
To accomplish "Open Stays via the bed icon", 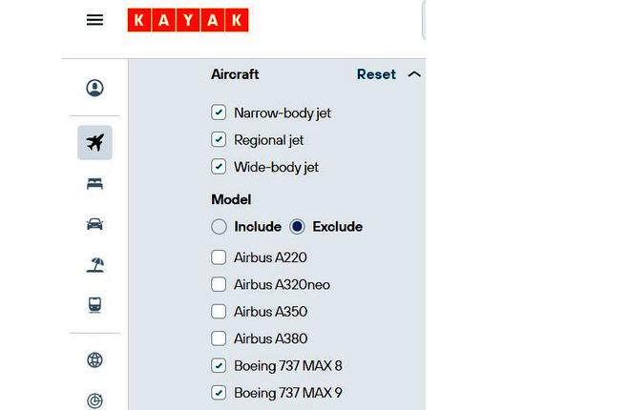I will click(94, 184).
